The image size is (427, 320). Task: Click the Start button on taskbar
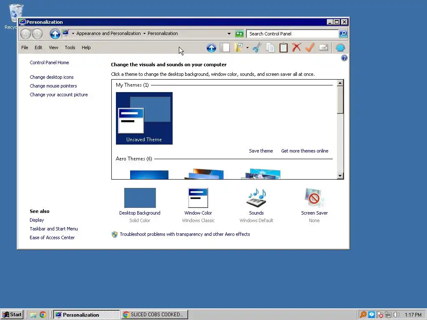(x=12, y=315)
